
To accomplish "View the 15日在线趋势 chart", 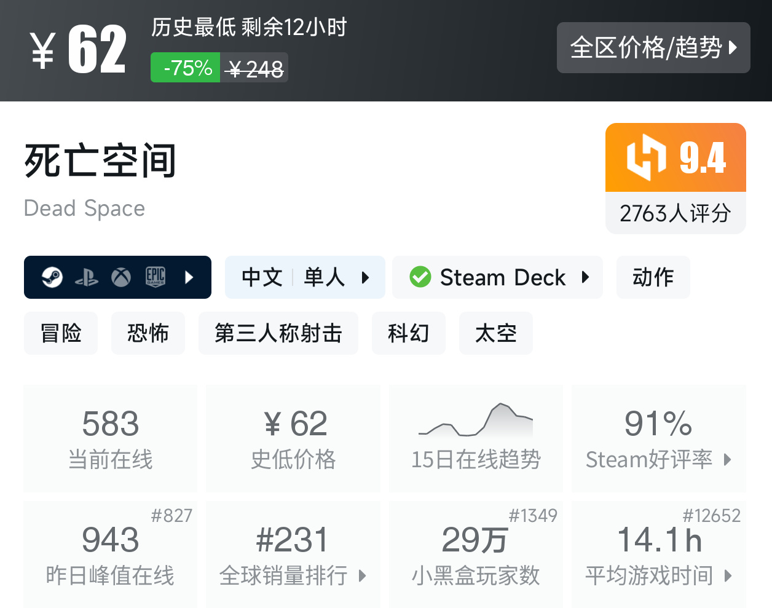I will click(476, 438).
